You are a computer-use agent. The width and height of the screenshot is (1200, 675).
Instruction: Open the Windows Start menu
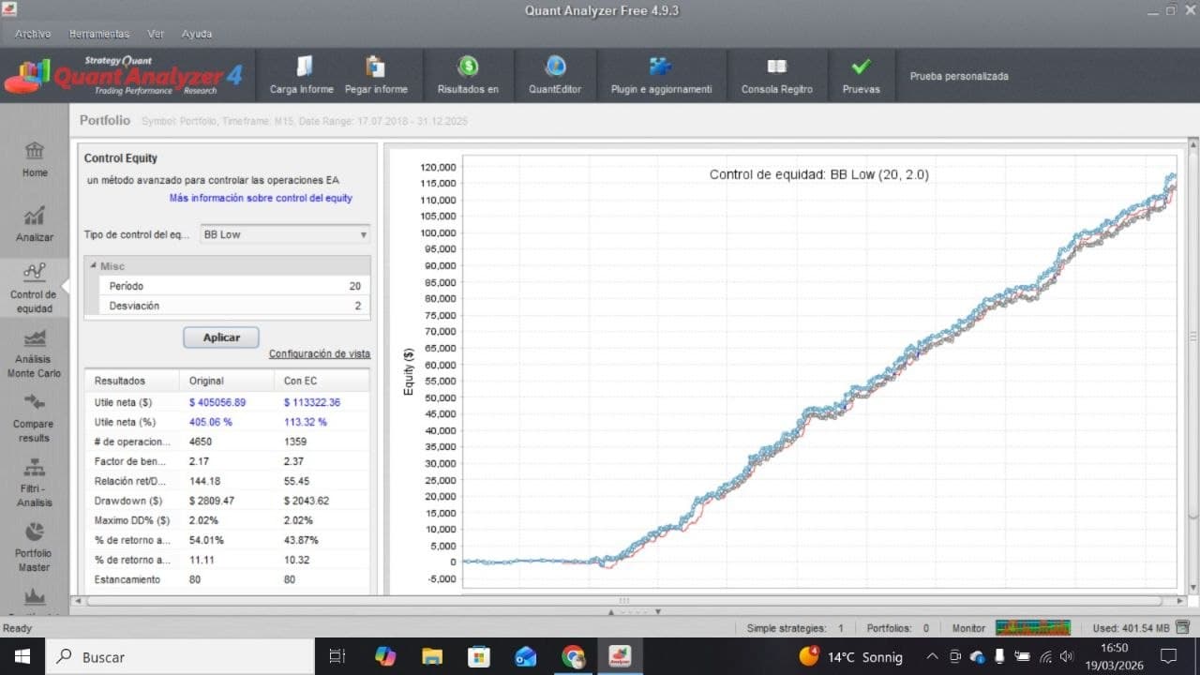pyautogui.click(x=22, y=656)
